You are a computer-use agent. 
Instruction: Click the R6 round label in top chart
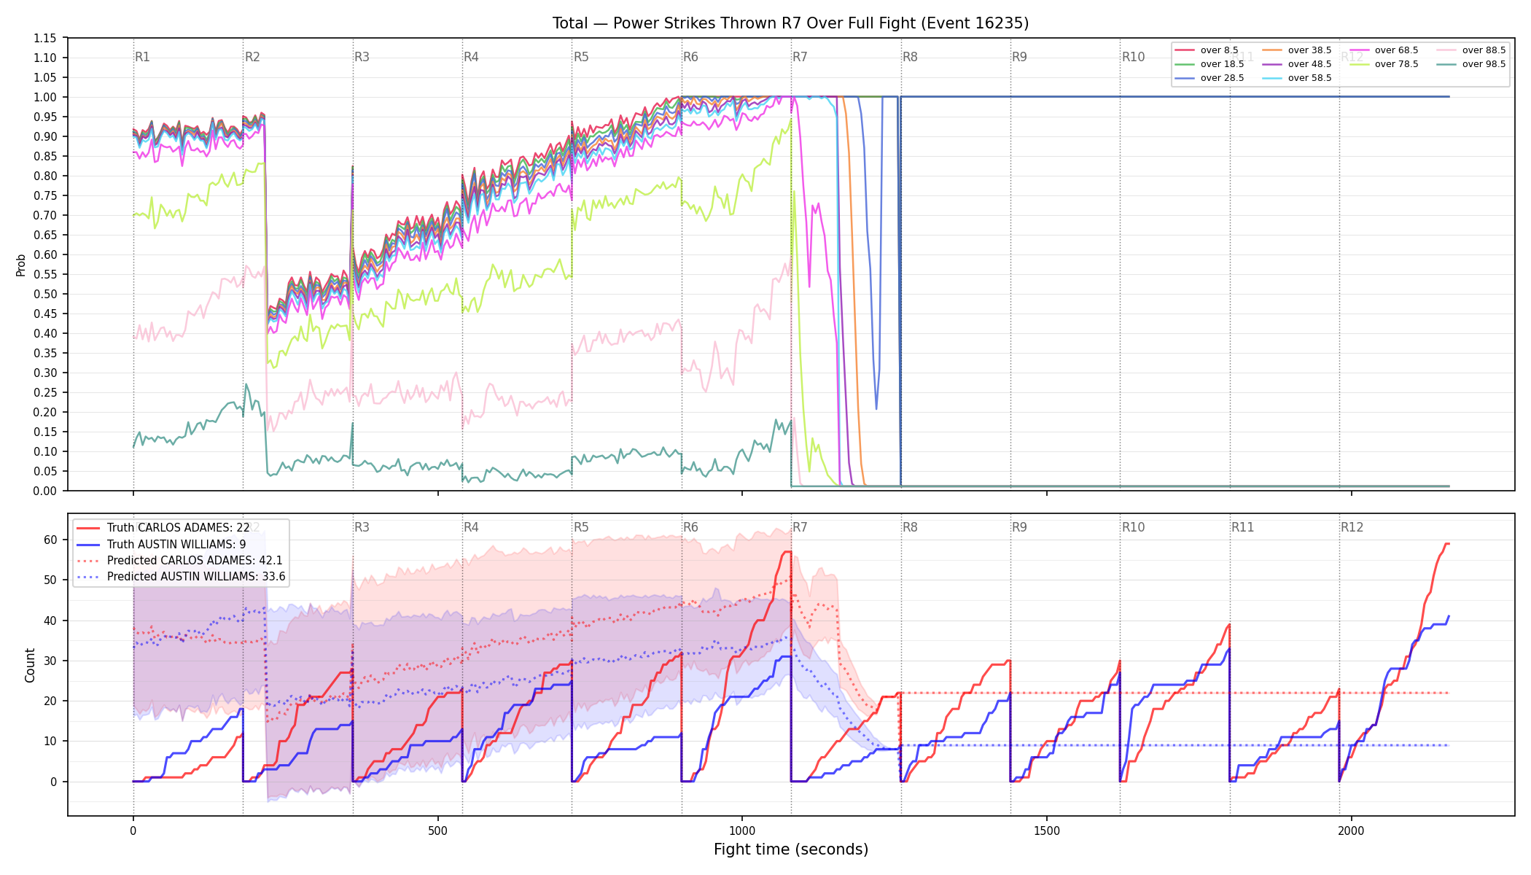pyautogui.click(x=690, y=57)
